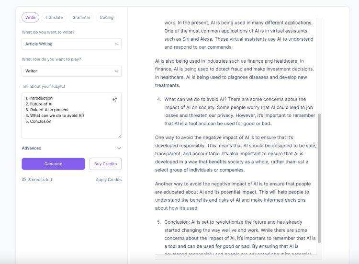The height and width of the screenshot is (264, 359).
Task: Click the paragraph starting "One way to avoid"
Action: pos(235,153)
